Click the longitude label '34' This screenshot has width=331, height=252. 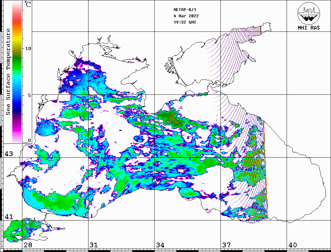click(160, 245)
